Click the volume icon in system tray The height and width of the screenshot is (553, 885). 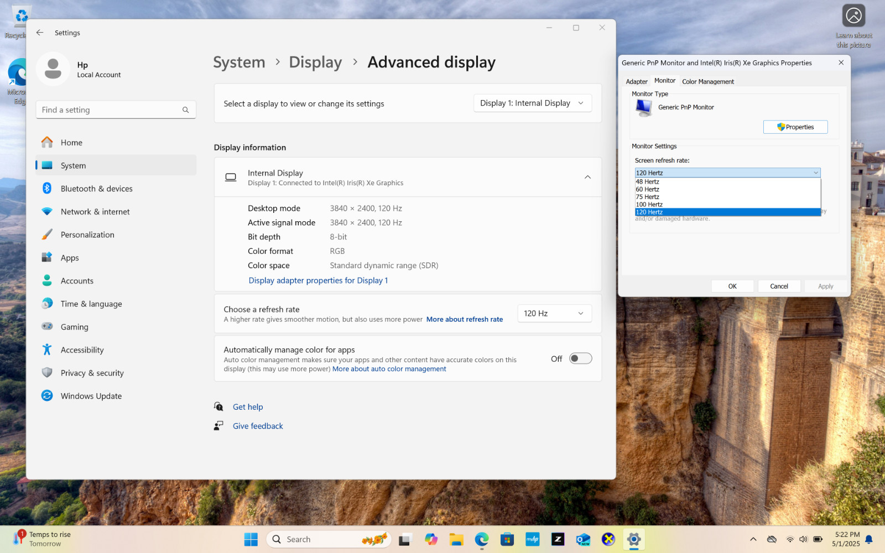coord(803,539)
